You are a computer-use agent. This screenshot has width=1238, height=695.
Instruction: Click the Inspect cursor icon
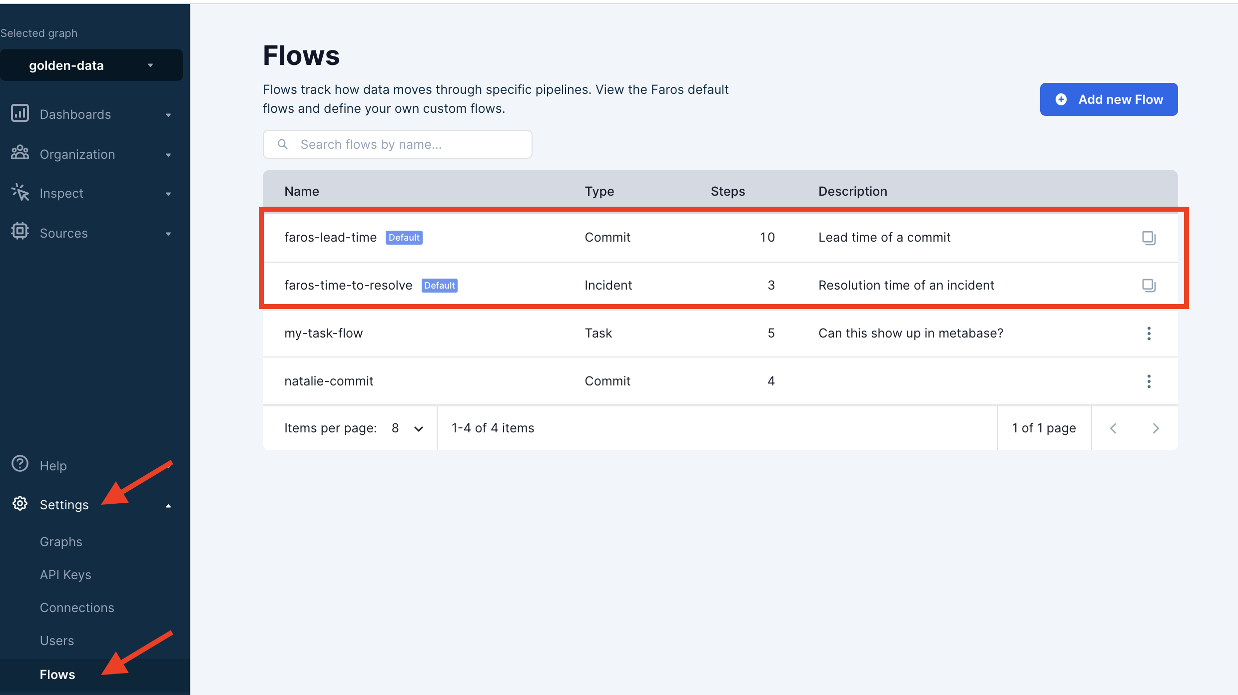tap(20, 192)
